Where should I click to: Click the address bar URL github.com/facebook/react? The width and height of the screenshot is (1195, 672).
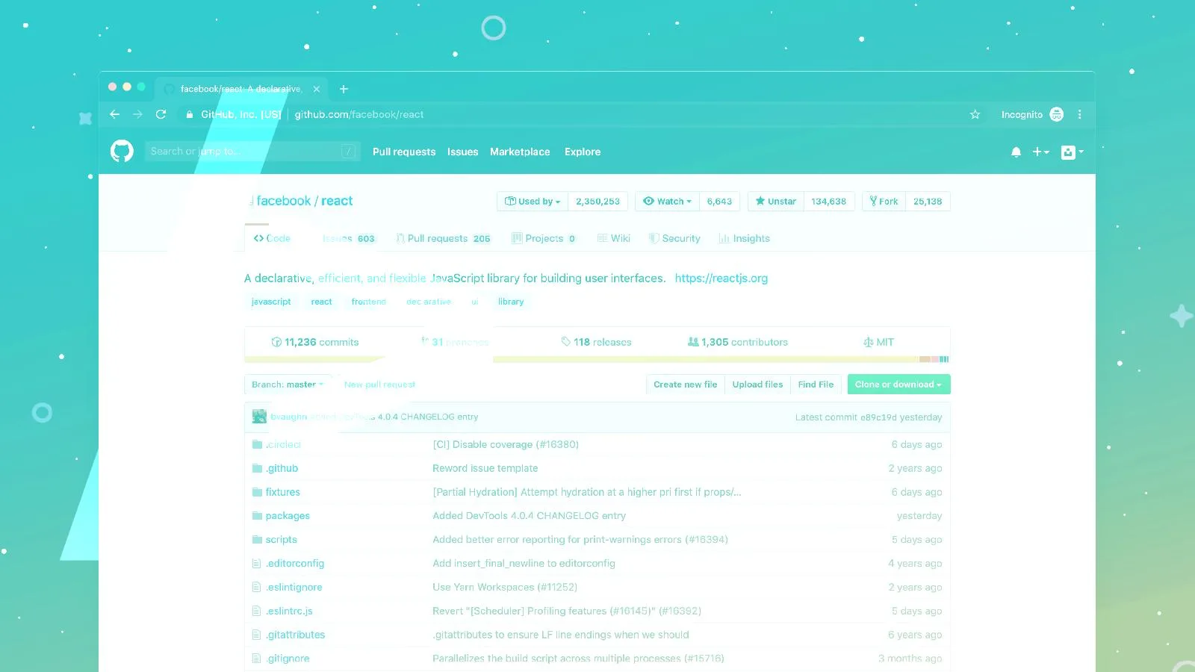tap(359, 114)
